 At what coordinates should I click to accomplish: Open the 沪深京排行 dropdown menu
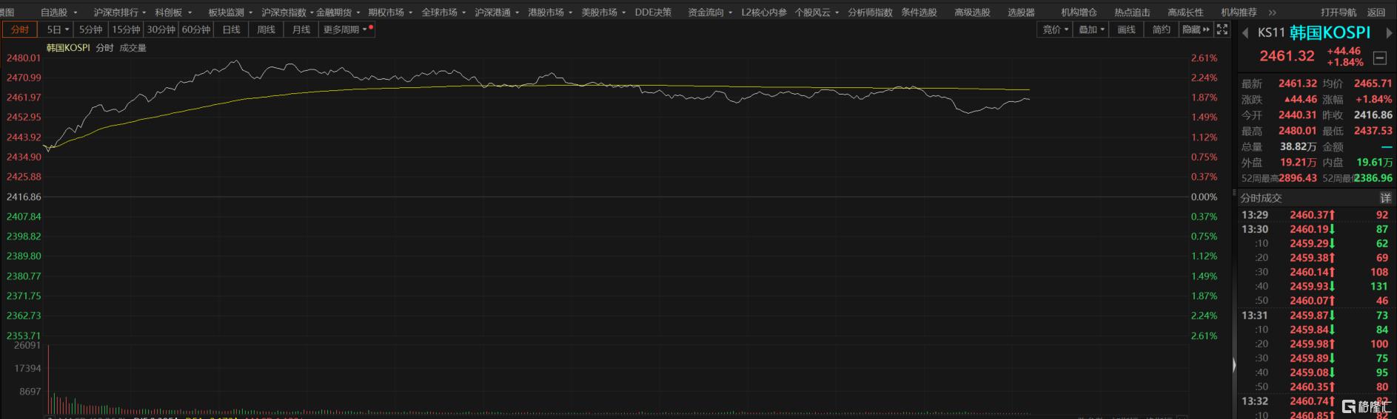pos(119,13)
